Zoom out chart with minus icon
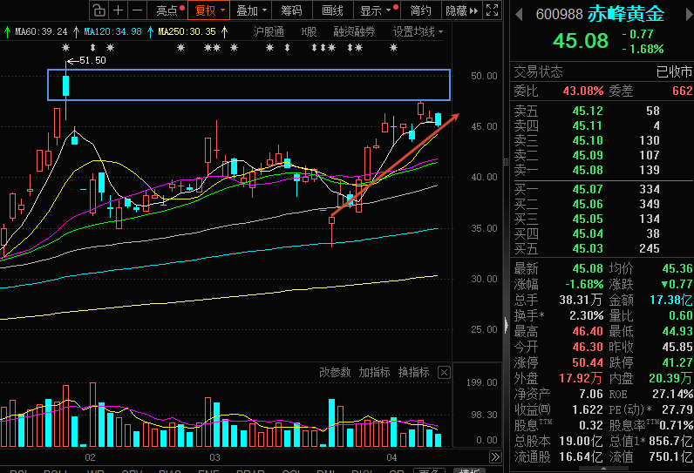 coord(138,10)
